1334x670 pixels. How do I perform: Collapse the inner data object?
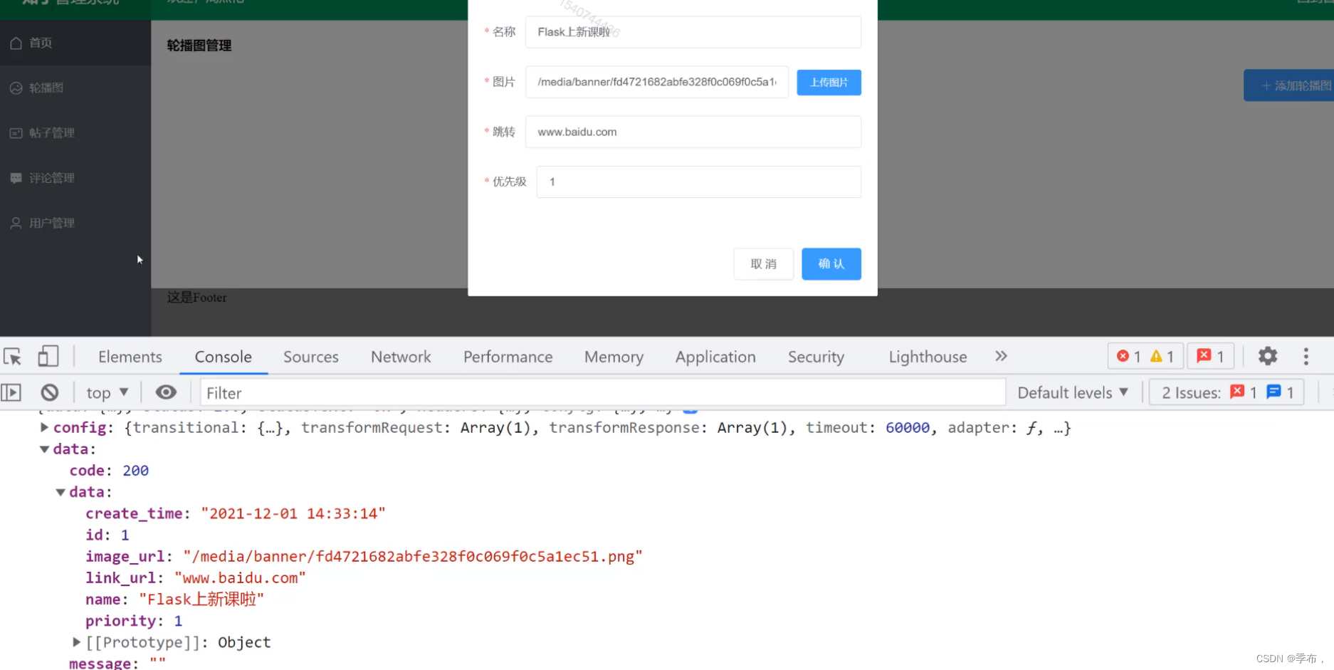point(61,492)
